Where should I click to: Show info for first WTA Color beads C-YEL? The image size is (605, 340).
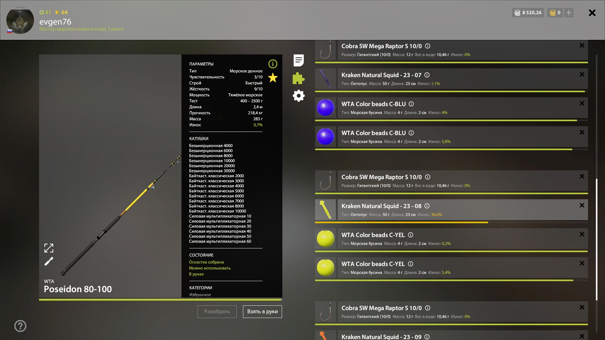click(x=411, y=235)
